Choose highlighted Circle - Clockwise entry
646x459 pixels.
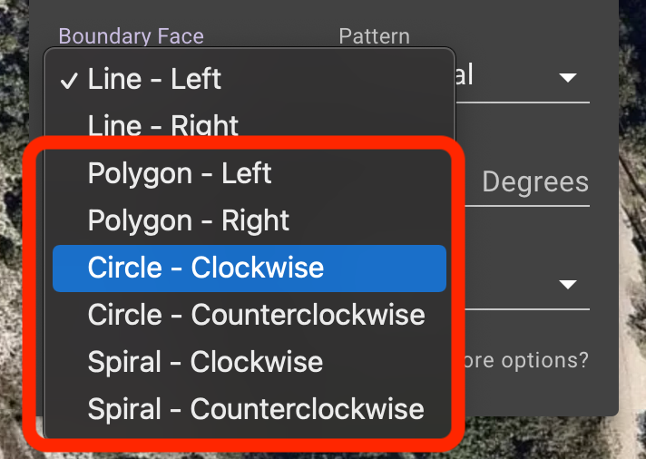250,269
